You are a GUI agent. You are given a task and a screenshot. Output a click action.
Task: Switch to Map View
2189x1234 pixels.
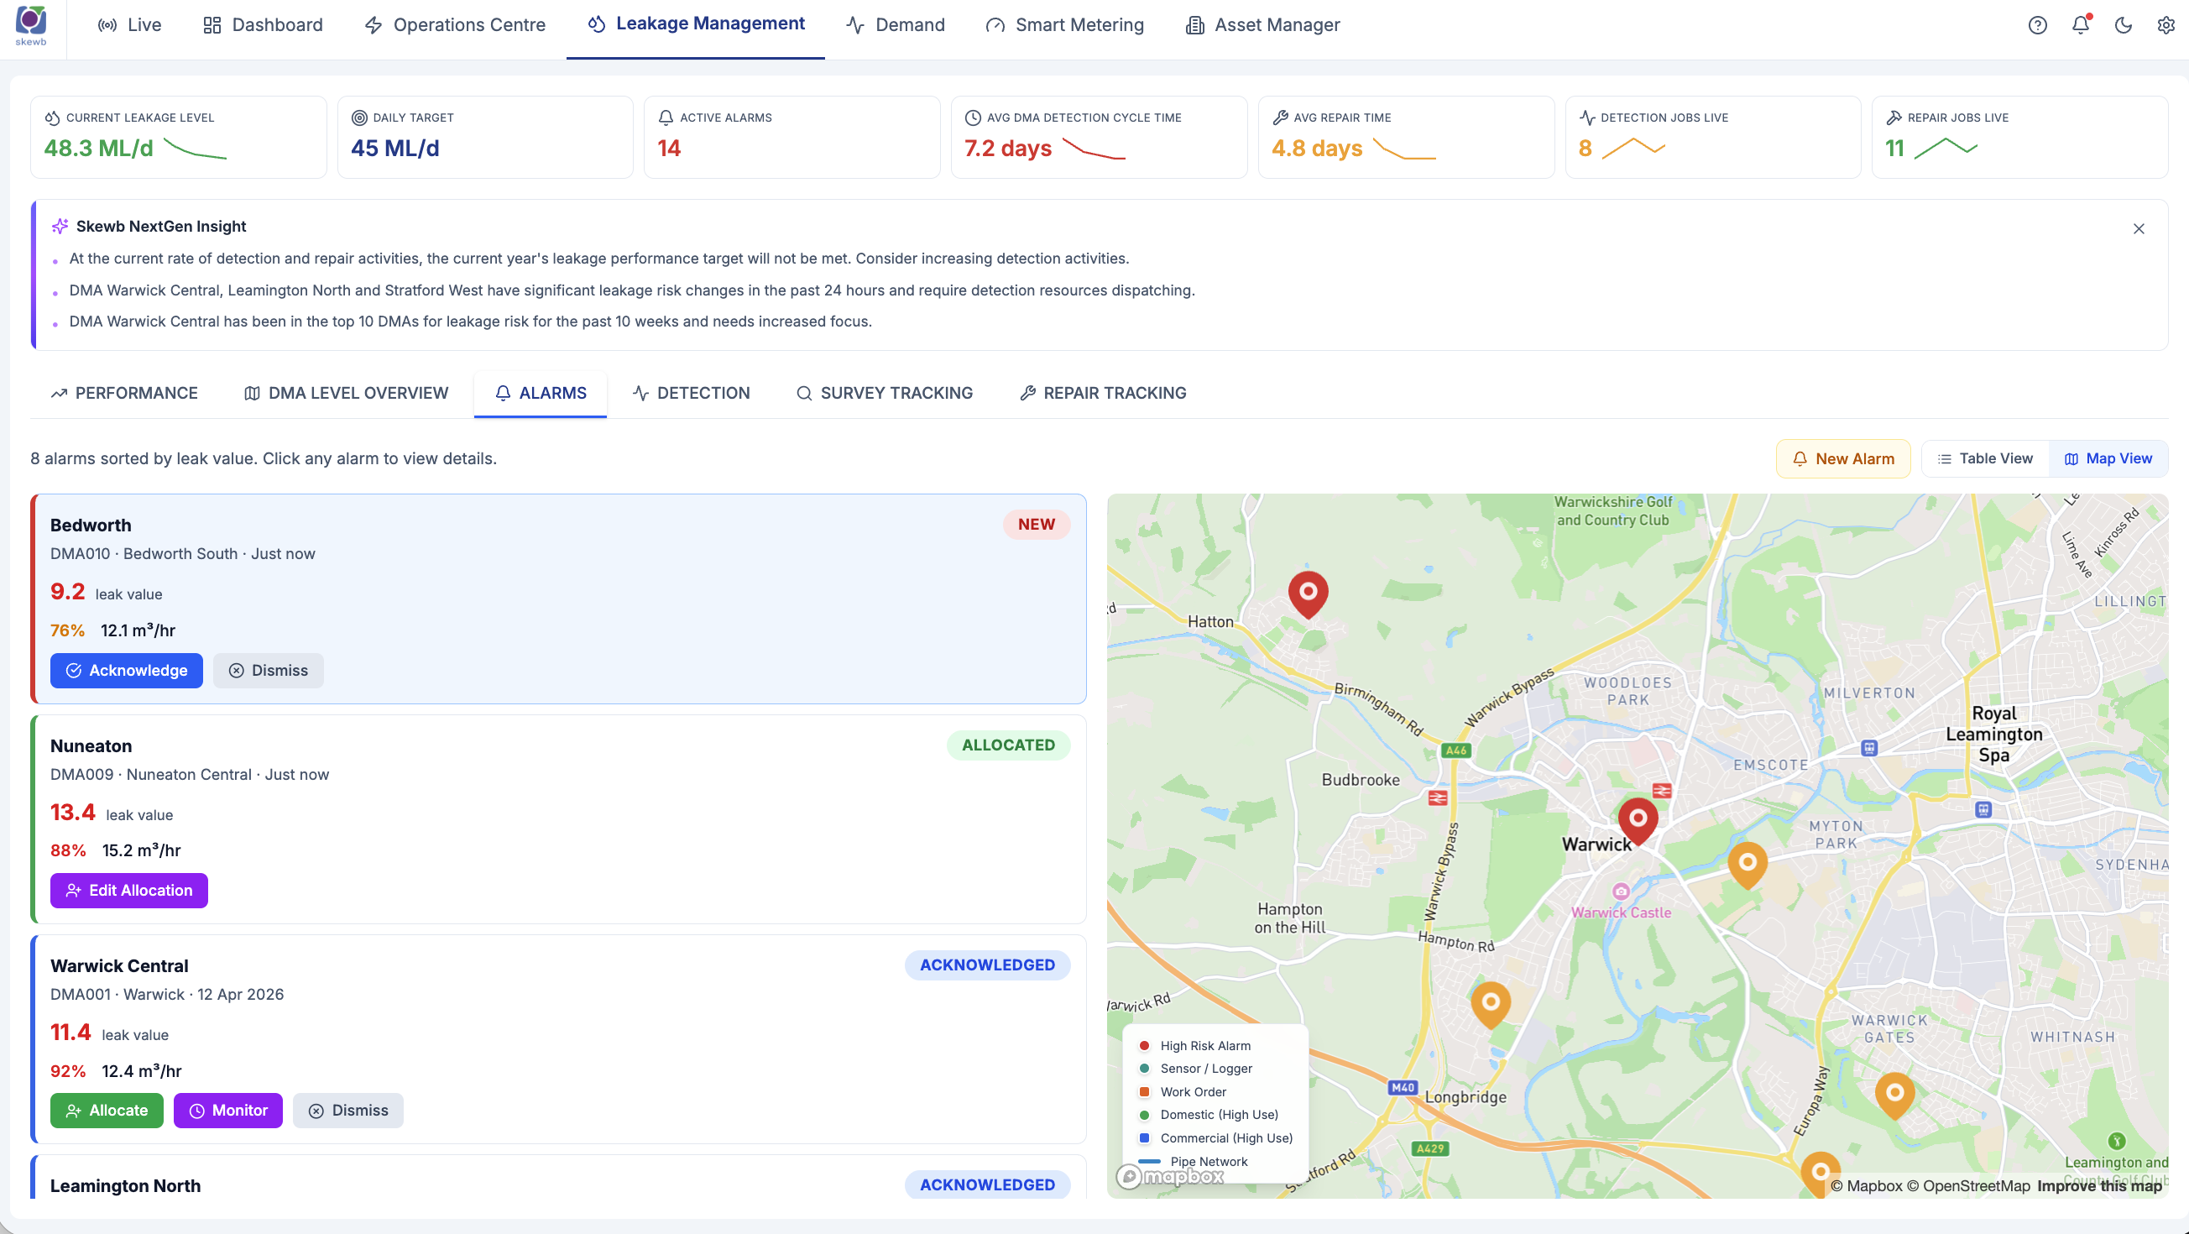coord(2108,459)
